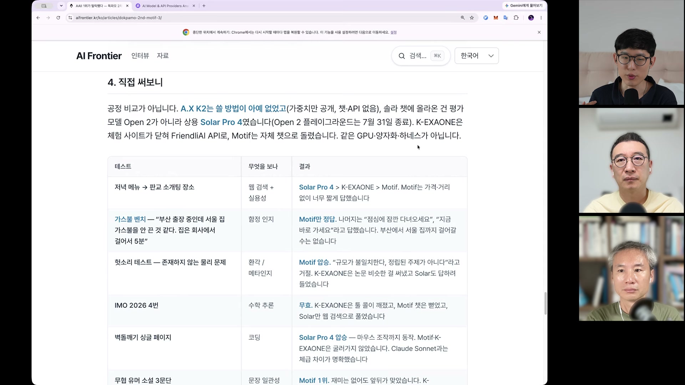Click the Motif만 정답 result text
This screenshot has width=685, height=385.
[x=318, y=219]
